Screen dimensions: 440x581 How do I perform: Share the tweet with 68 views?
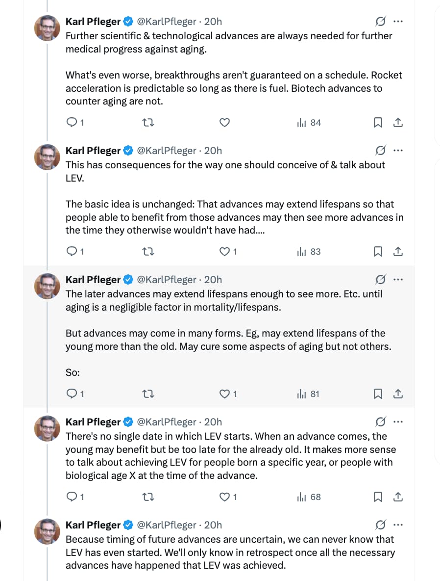pos(398,497)
